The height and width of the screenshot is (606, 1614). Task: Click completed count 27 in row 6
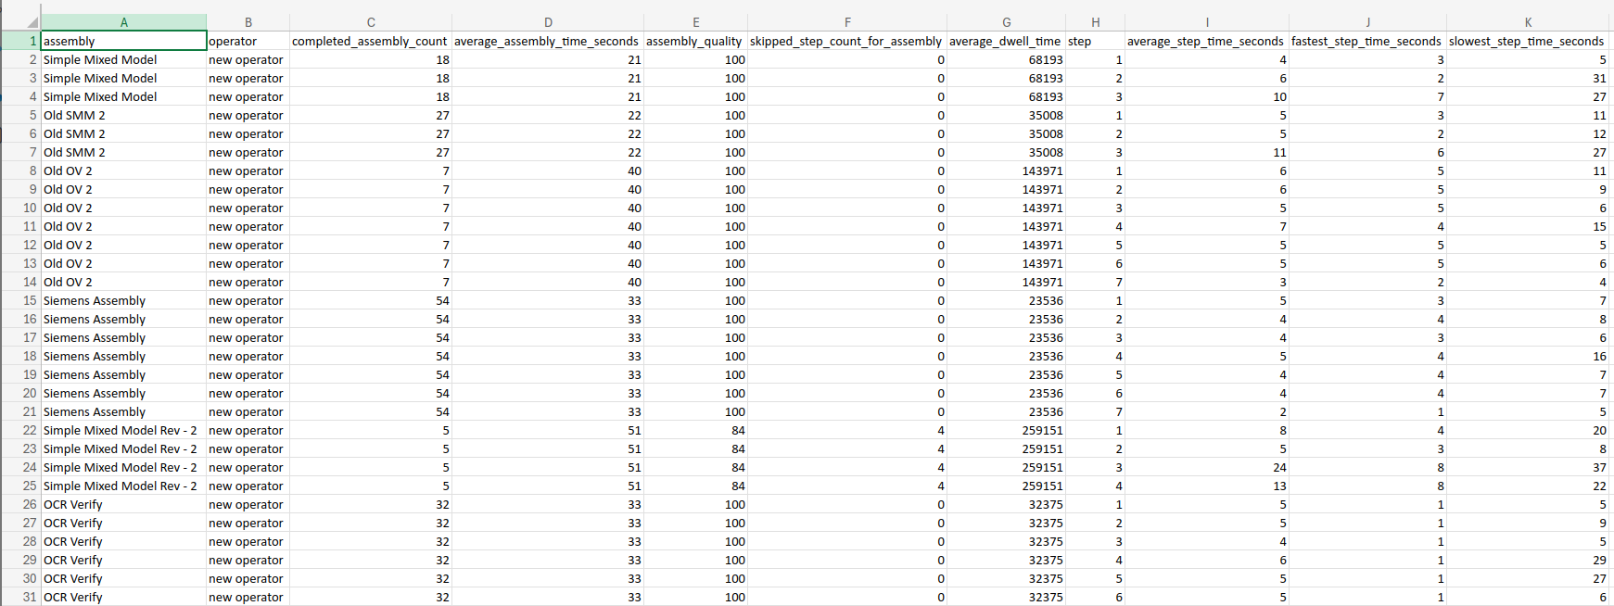[442, 133]
